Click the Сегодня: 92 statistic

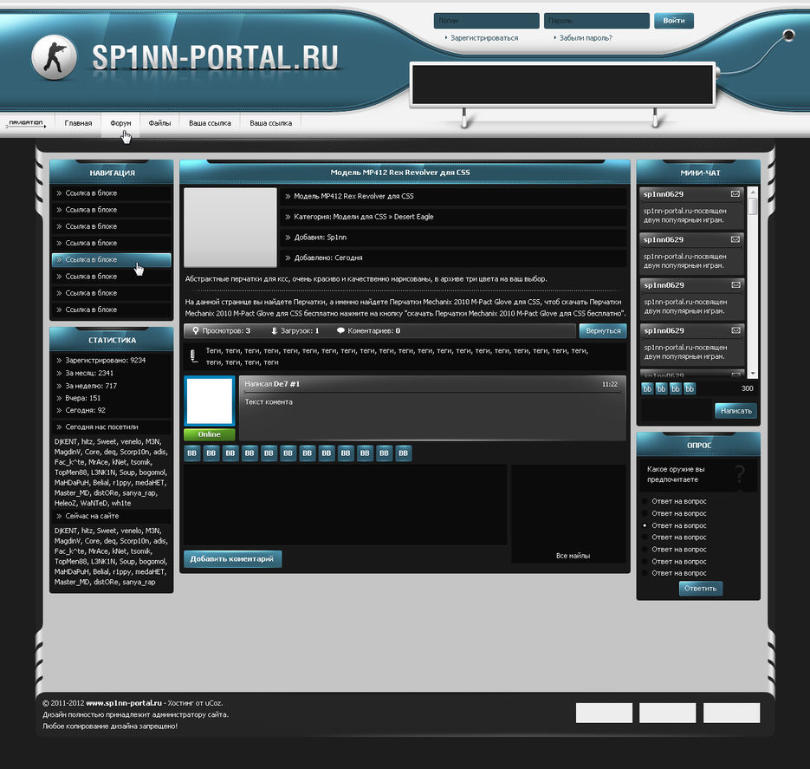click(x=85, y=410)
